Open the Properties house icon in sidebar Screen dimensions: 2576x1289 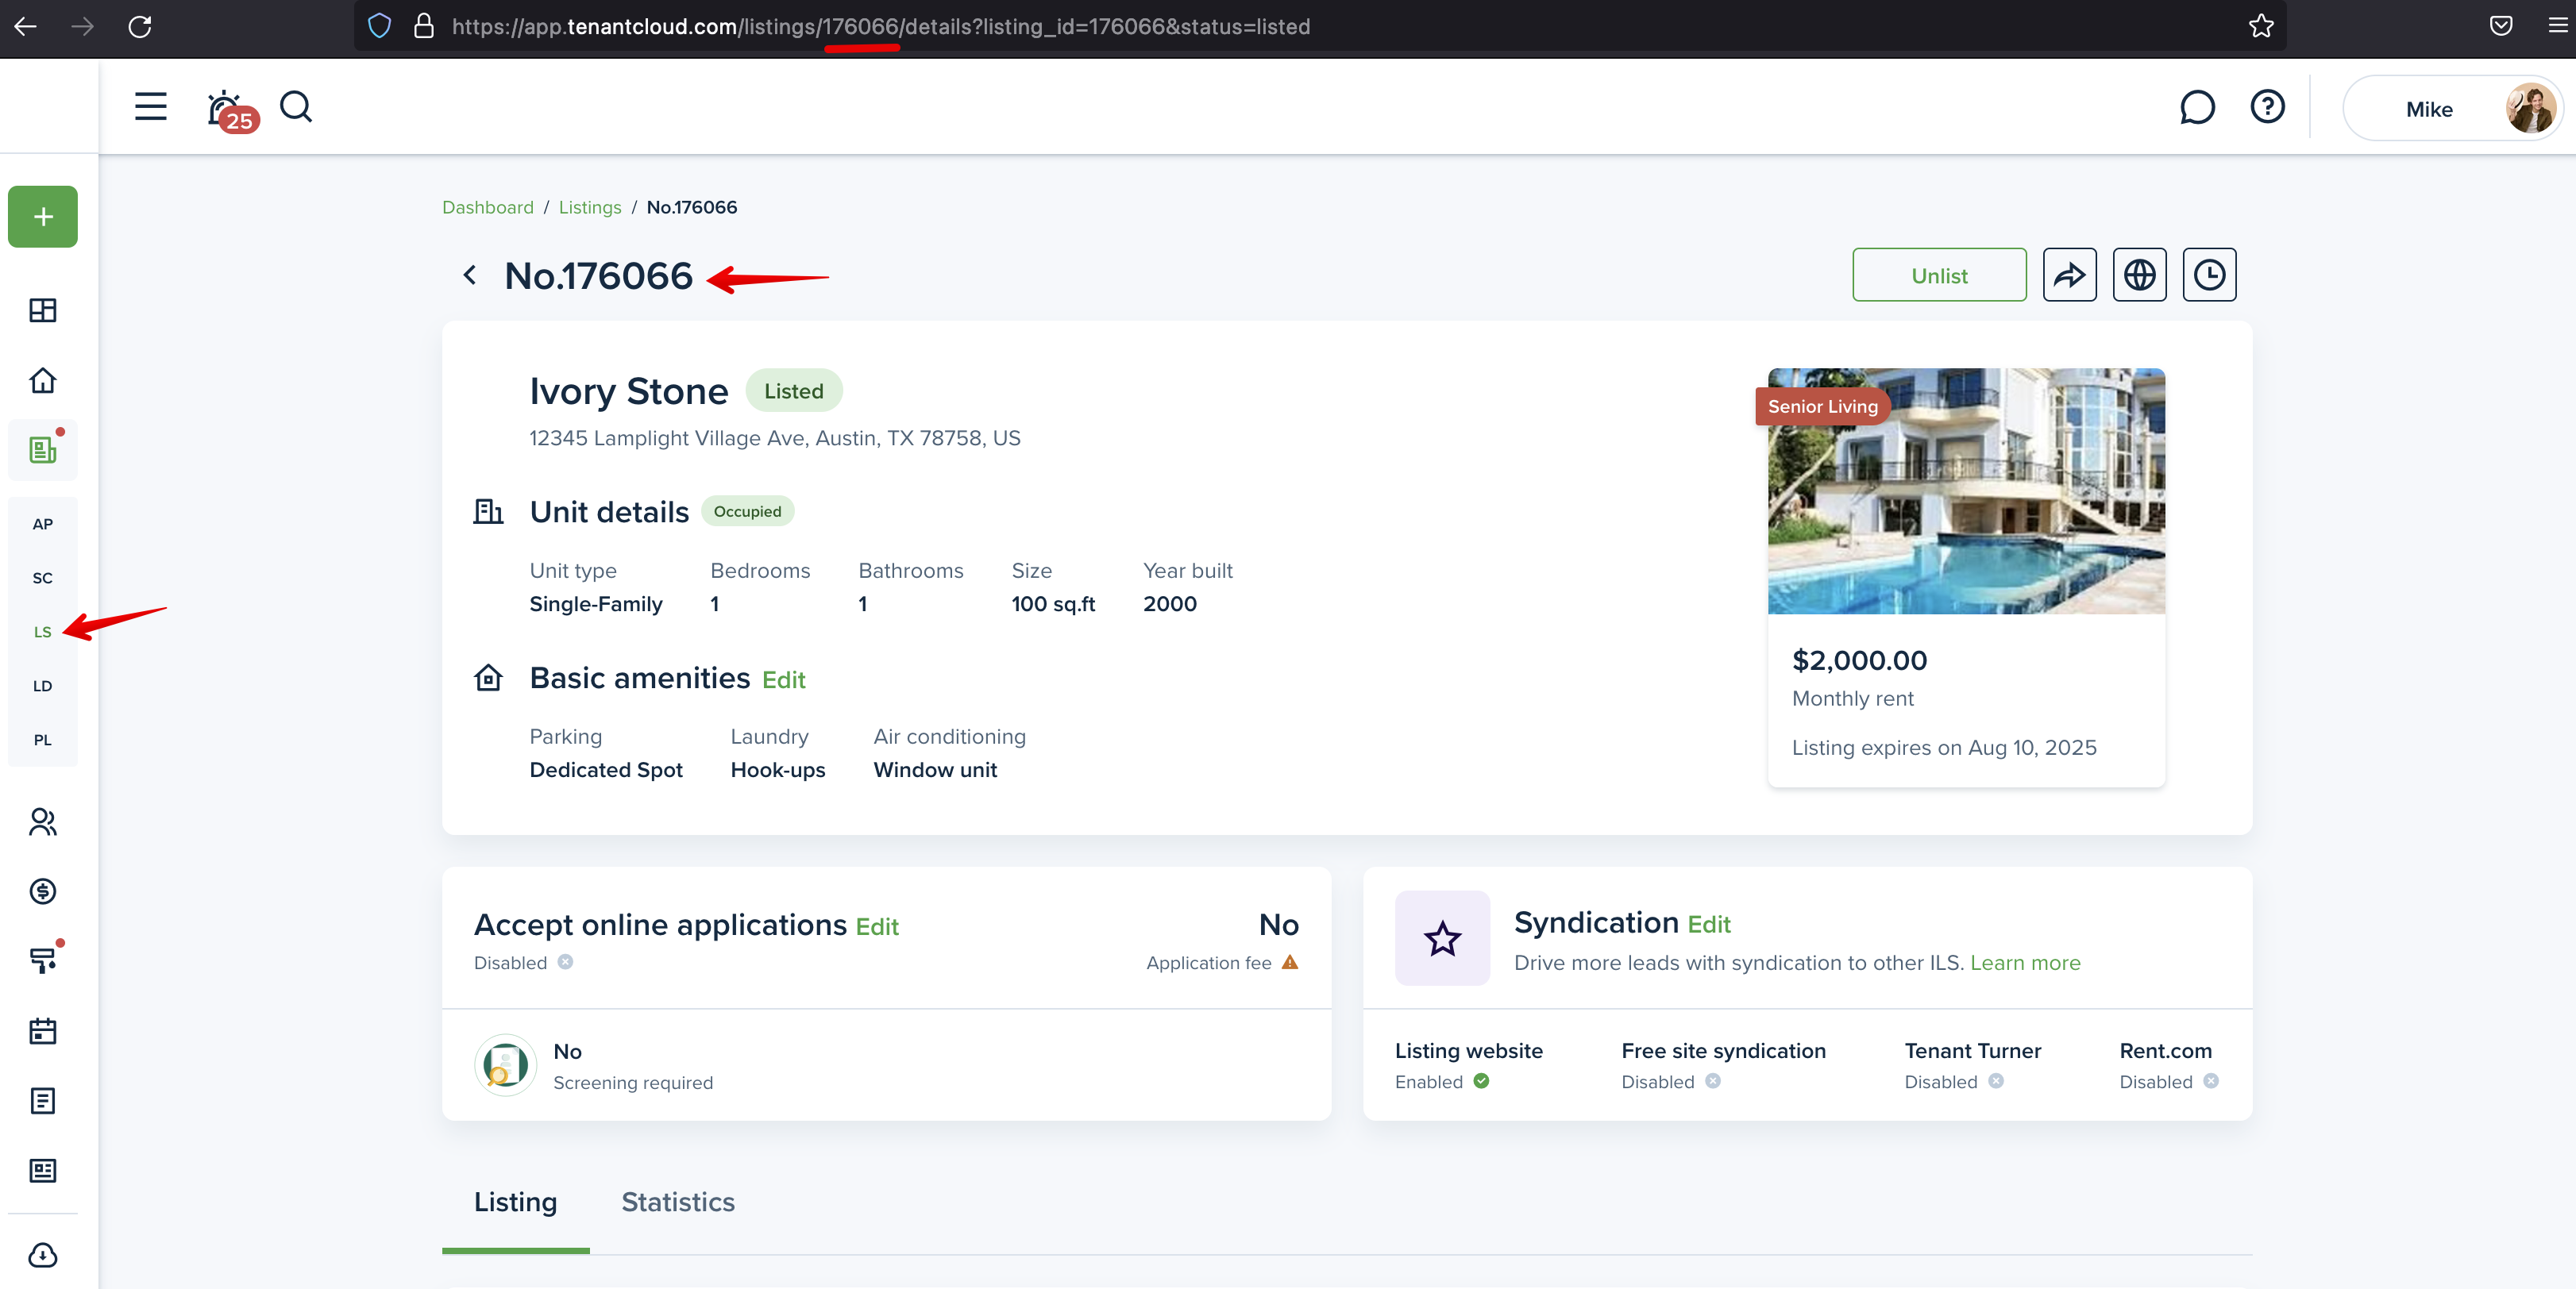(43, 381)
